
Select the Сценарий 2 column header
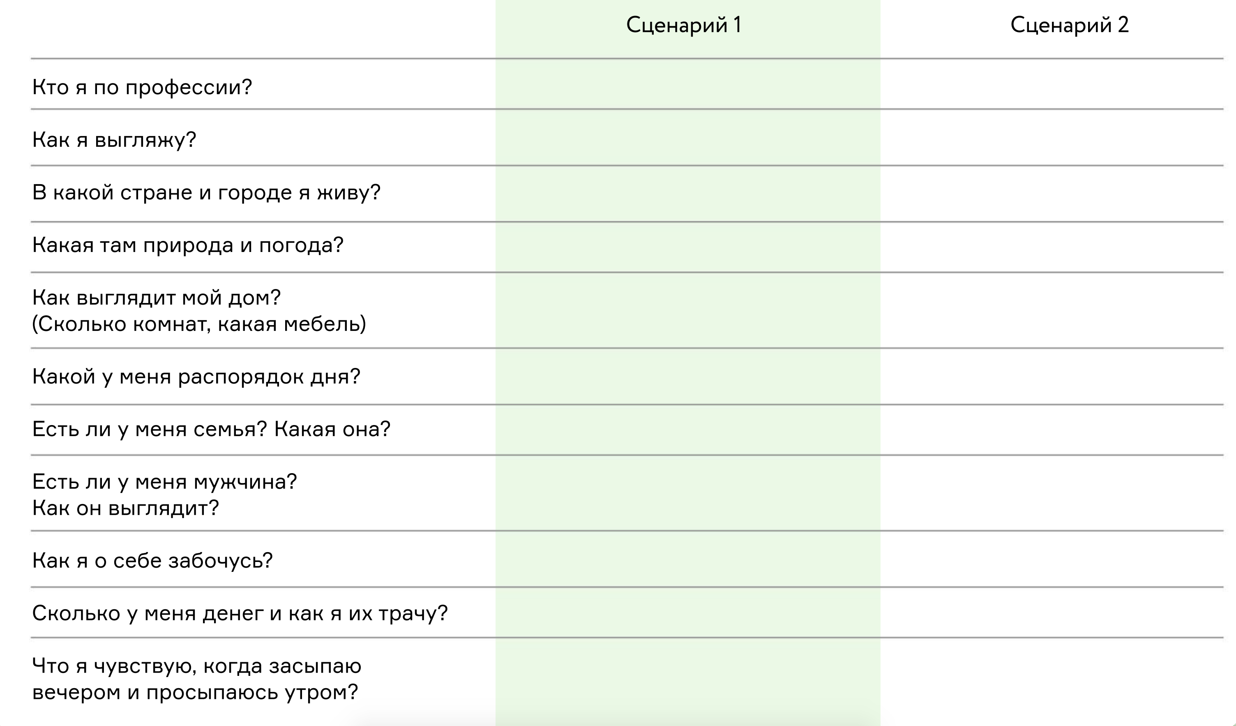(x=1069, y=25)
